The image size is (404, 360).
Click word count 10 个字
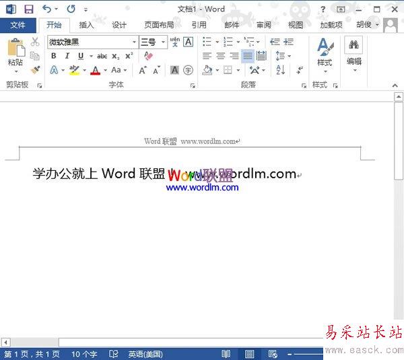84,354
